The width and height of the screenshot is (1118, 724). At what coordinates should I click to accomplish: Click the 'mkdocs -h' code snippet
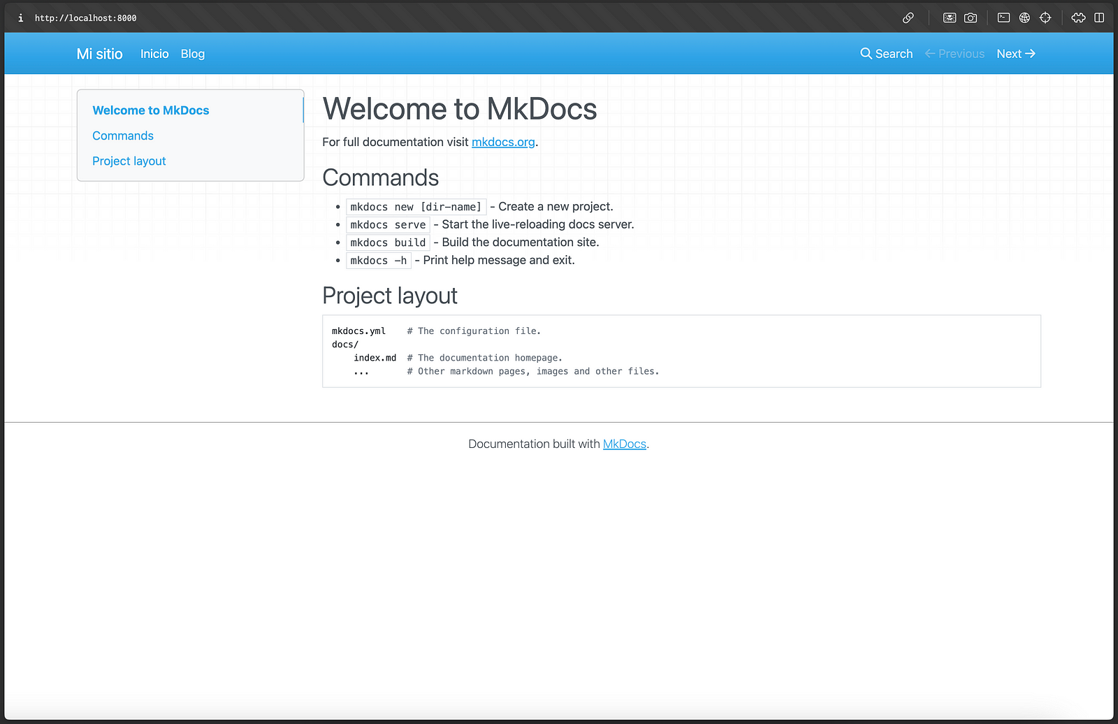[379, 260]
